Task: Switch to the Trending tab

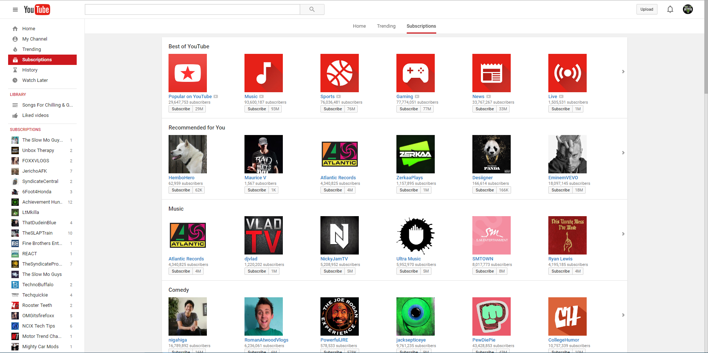Action: pos(386,26)
